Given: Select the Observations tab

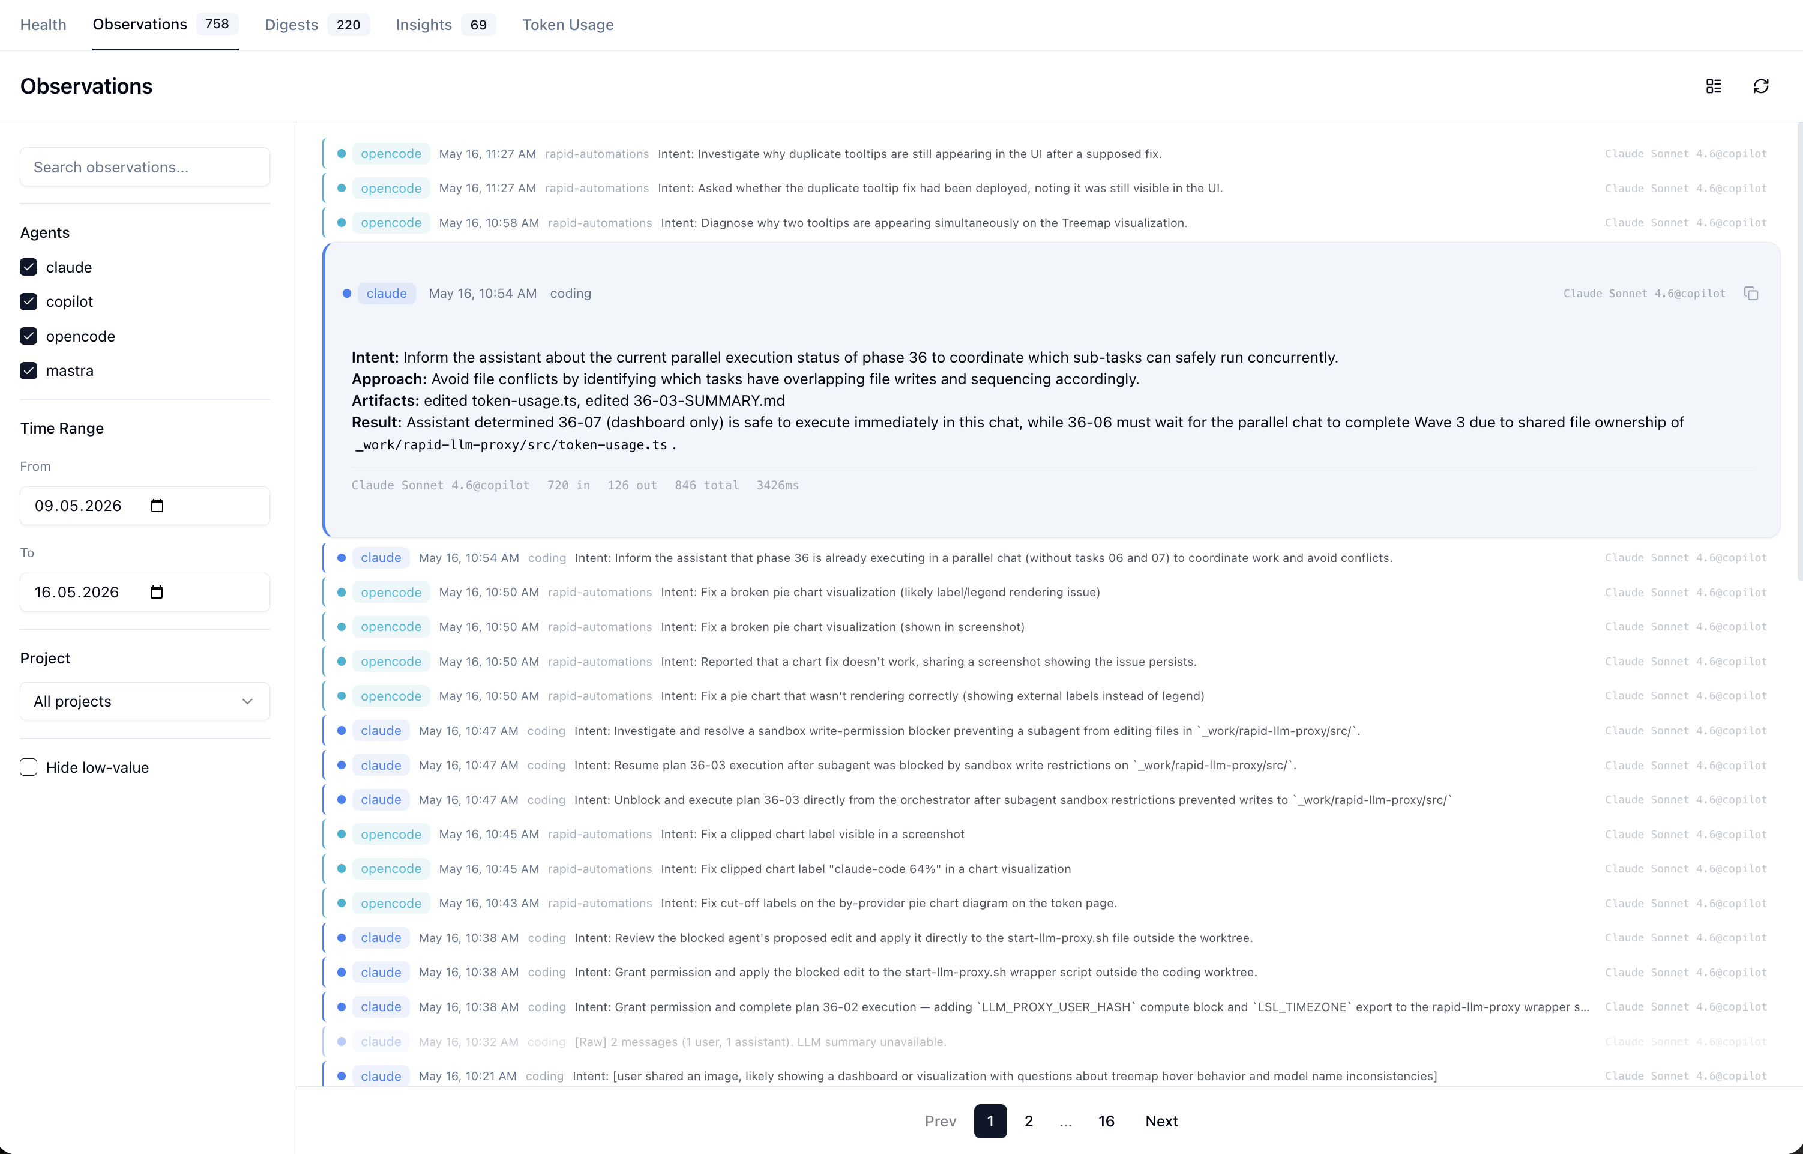Looking at the screenshot, I should coord(165,25).
